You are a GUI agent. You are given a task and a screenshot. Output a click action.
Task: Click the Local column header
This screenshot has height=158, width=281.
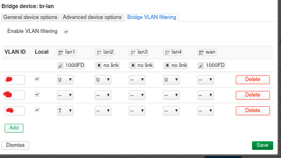point(42,52)
